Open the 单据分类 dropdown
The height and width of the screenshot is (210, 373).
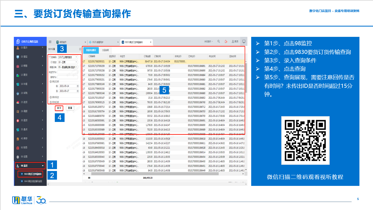point(68,67)
